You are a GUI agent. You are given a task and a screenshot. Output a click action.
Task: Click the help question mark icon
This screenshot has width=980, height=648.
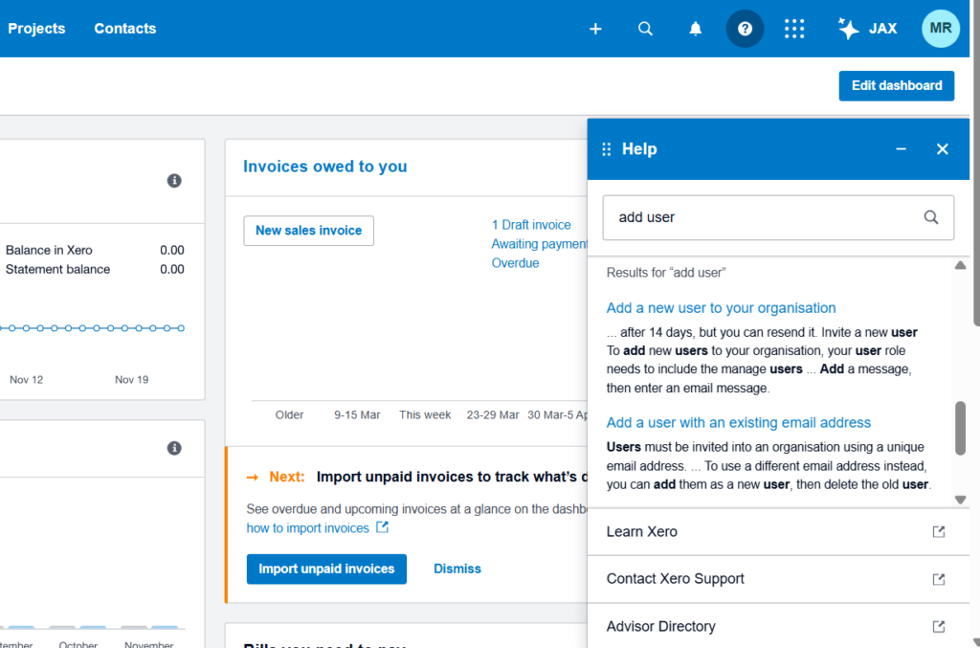(x=745, y=28)
